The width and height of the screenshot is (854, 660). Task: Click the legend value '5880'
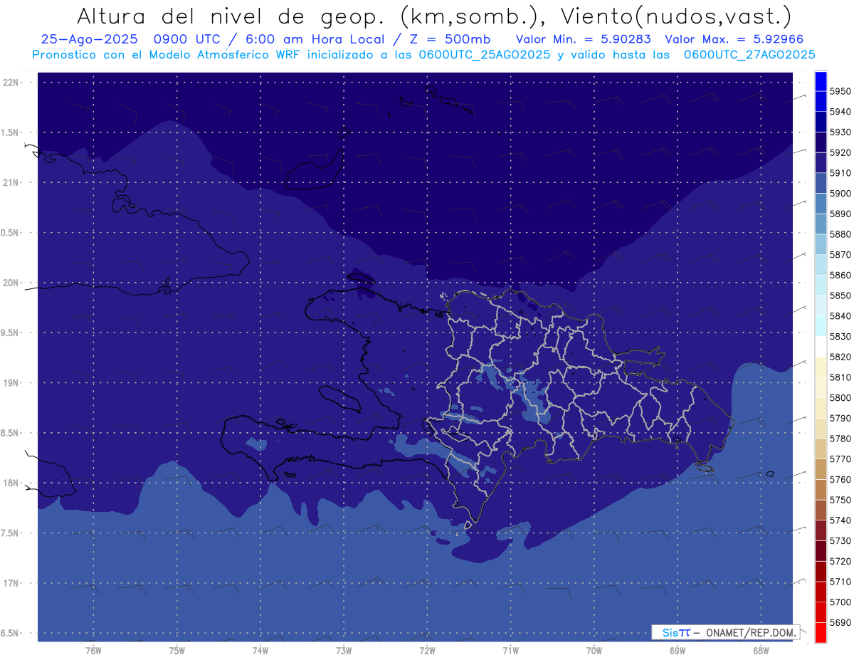click(x=840, y=234)
